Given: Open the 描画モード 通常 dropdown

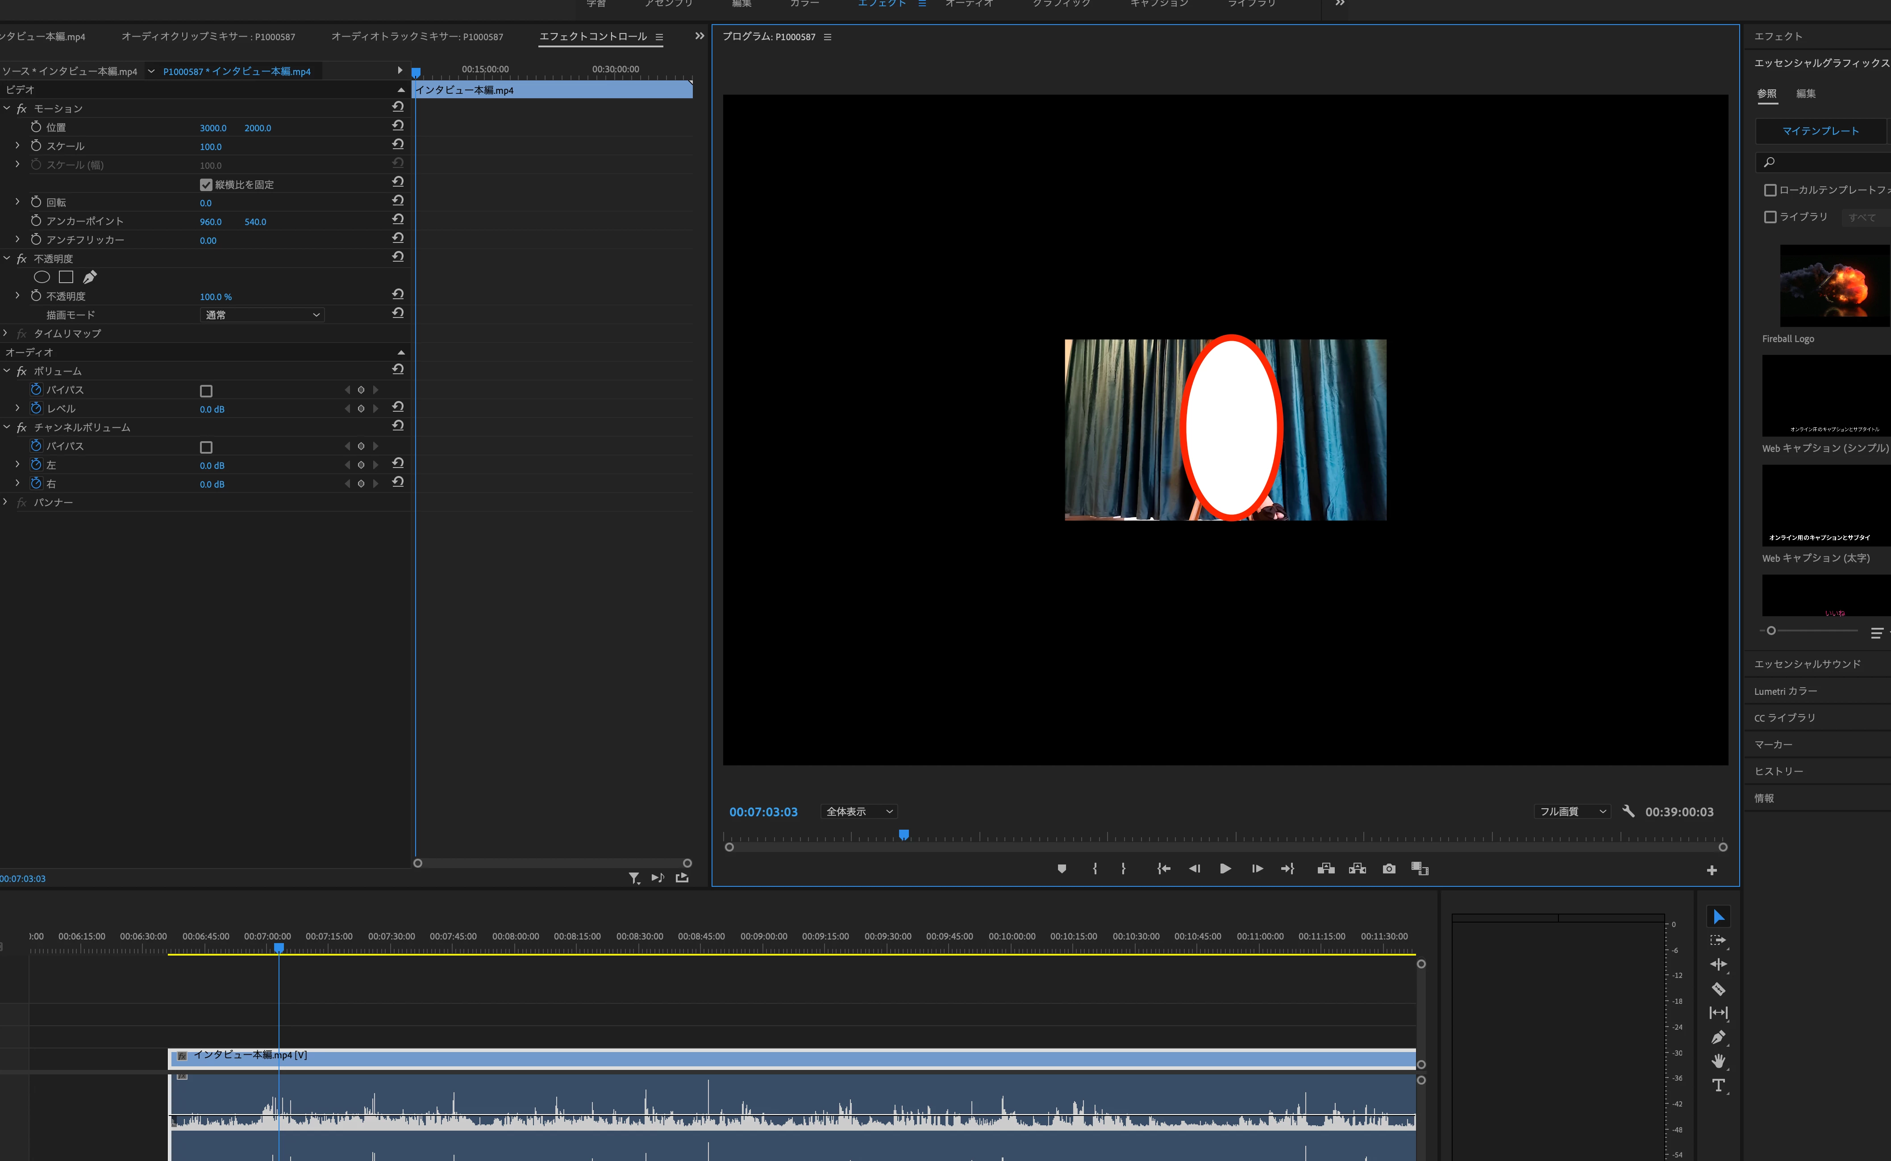Looking at the screenshot, I should tap(262, 315).
